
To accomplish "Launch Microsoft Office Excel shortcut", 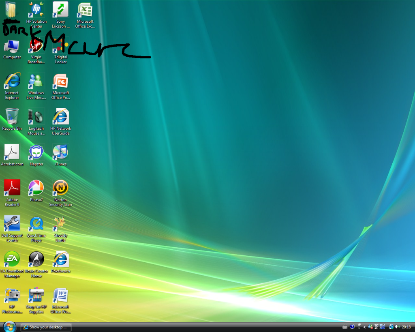I will click(85, 14).
